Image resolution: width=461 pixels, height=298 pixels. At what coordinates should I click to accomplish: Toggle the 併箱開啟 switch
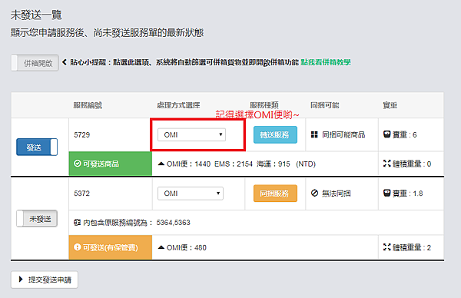35,63
